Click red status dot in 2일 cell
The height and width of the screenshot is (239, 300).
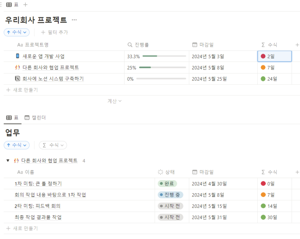pos(263,56)
